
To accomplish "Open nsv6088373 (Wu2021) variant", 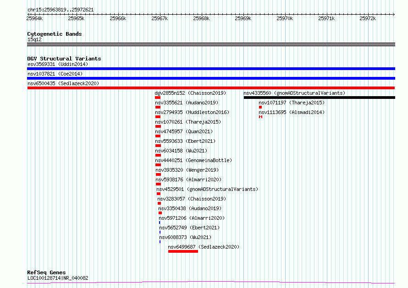I will 185,237.
